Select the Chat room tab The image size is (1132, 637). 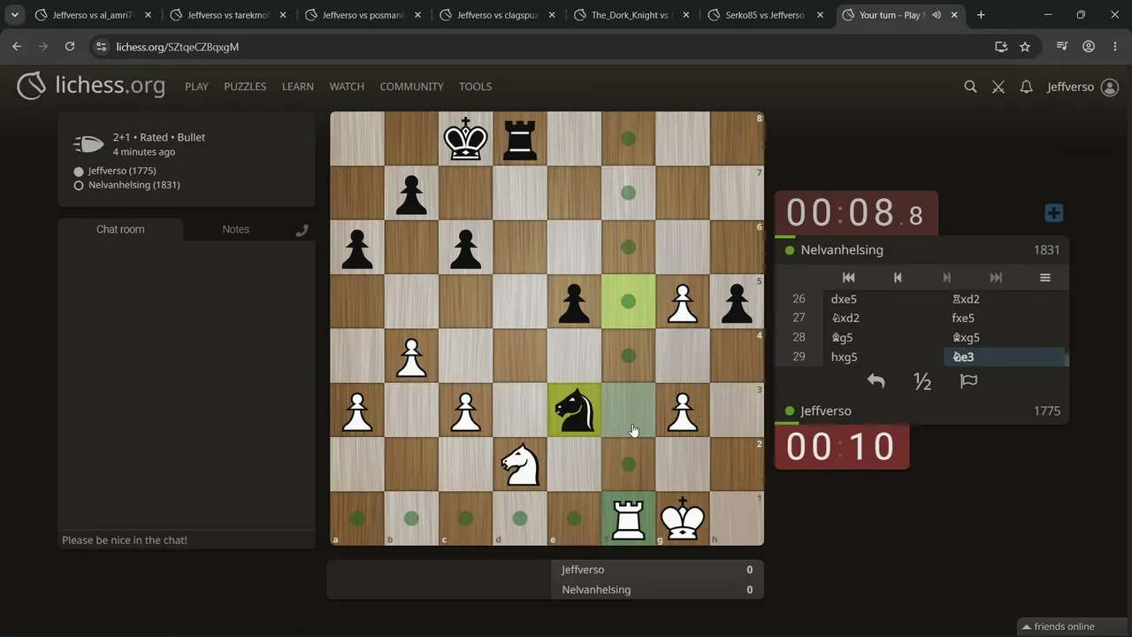coord(120,229)
